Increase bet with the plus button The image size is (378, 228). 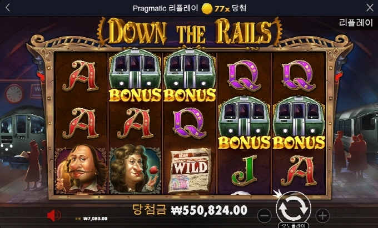pos(322,215)
